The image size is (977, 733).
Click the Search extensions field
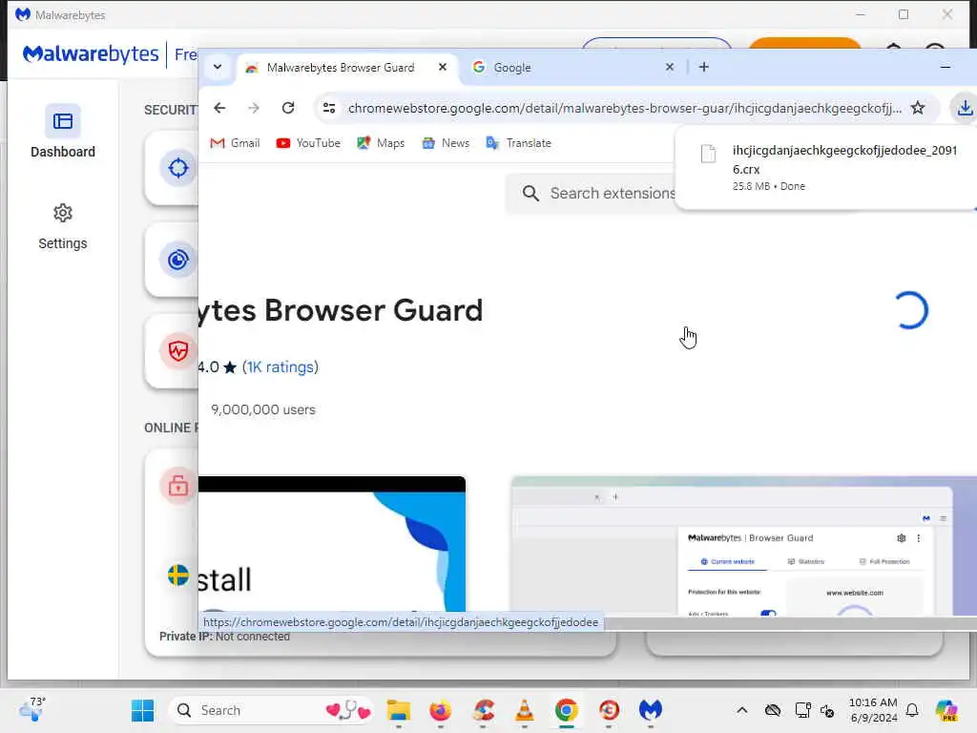(592, 193)
